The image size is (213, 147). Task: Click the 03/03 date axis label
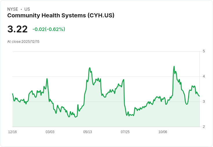pos(50,132)
